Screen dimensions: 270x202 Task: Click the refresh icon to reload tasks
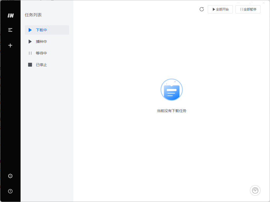(202, 9)
